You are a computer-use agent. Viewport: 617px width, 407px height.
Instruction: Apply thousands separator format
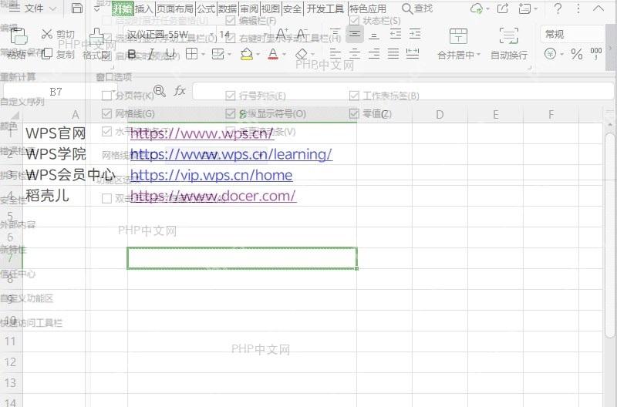click(x=595, y=53)
